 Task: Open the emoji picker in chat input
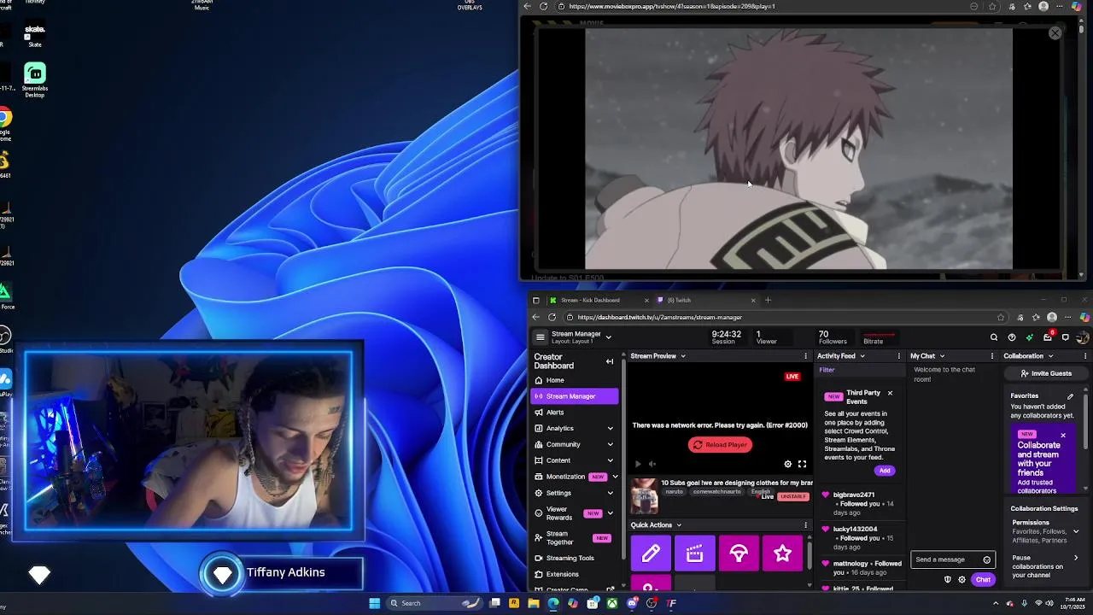[987, 560]
